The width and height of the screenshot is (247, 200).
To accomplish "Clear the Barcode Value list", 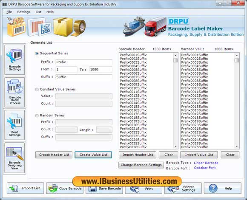I will point(230,155).
